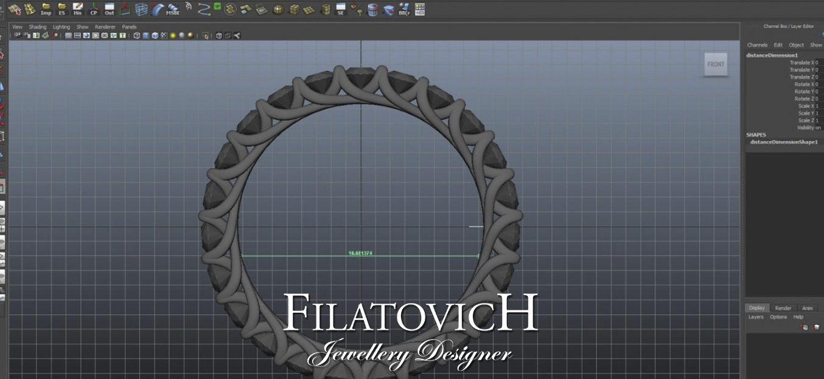Switch to the Anim layer tab
The width and height of the screenshot is (824, 379).
pyautogui.click(x=807, y=308)
